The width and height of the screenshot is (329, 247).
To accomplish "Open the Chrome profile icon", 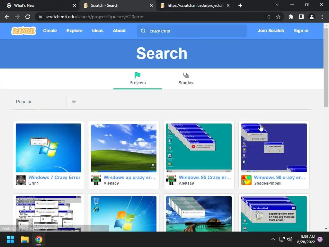I will 312,17.
